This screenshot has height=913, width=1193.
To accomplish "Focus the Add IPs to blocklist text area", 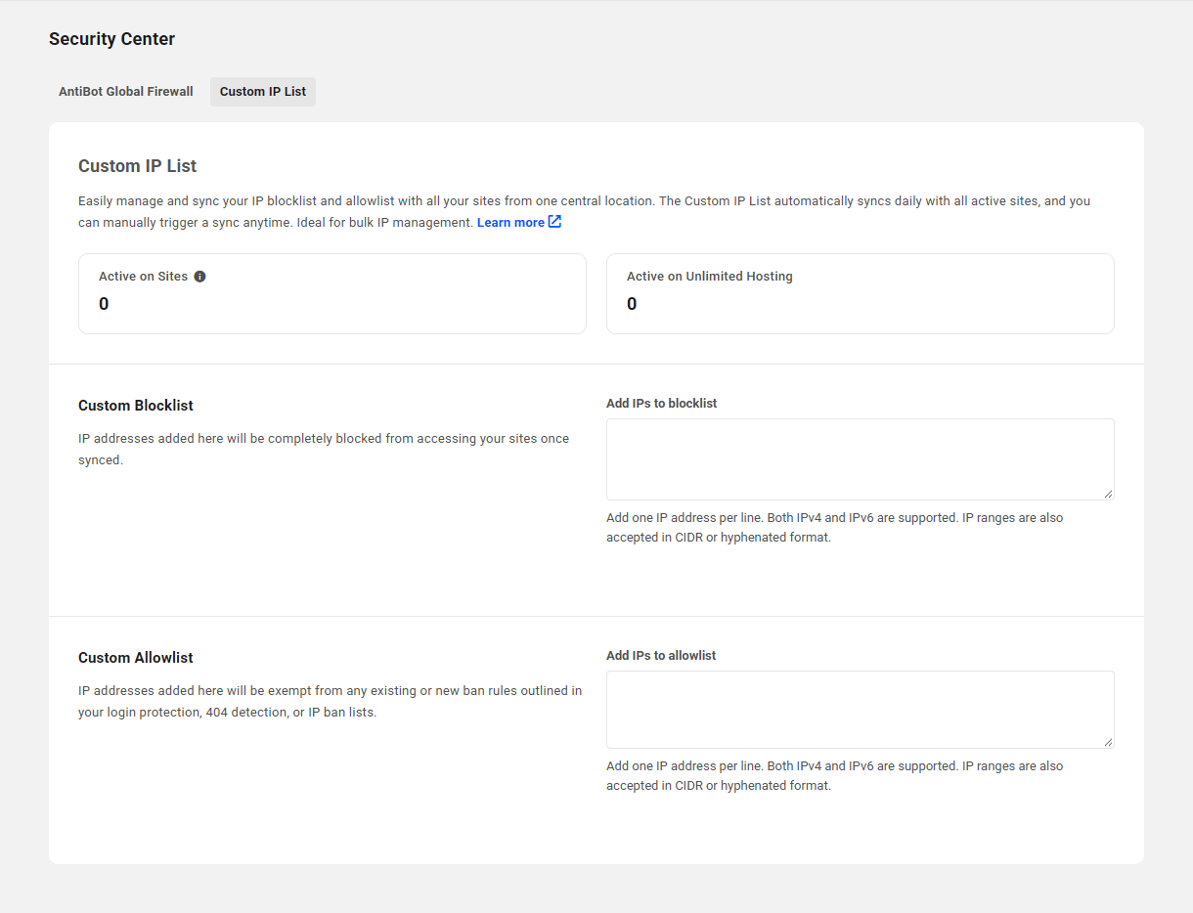I will click(x=861, y=459).
